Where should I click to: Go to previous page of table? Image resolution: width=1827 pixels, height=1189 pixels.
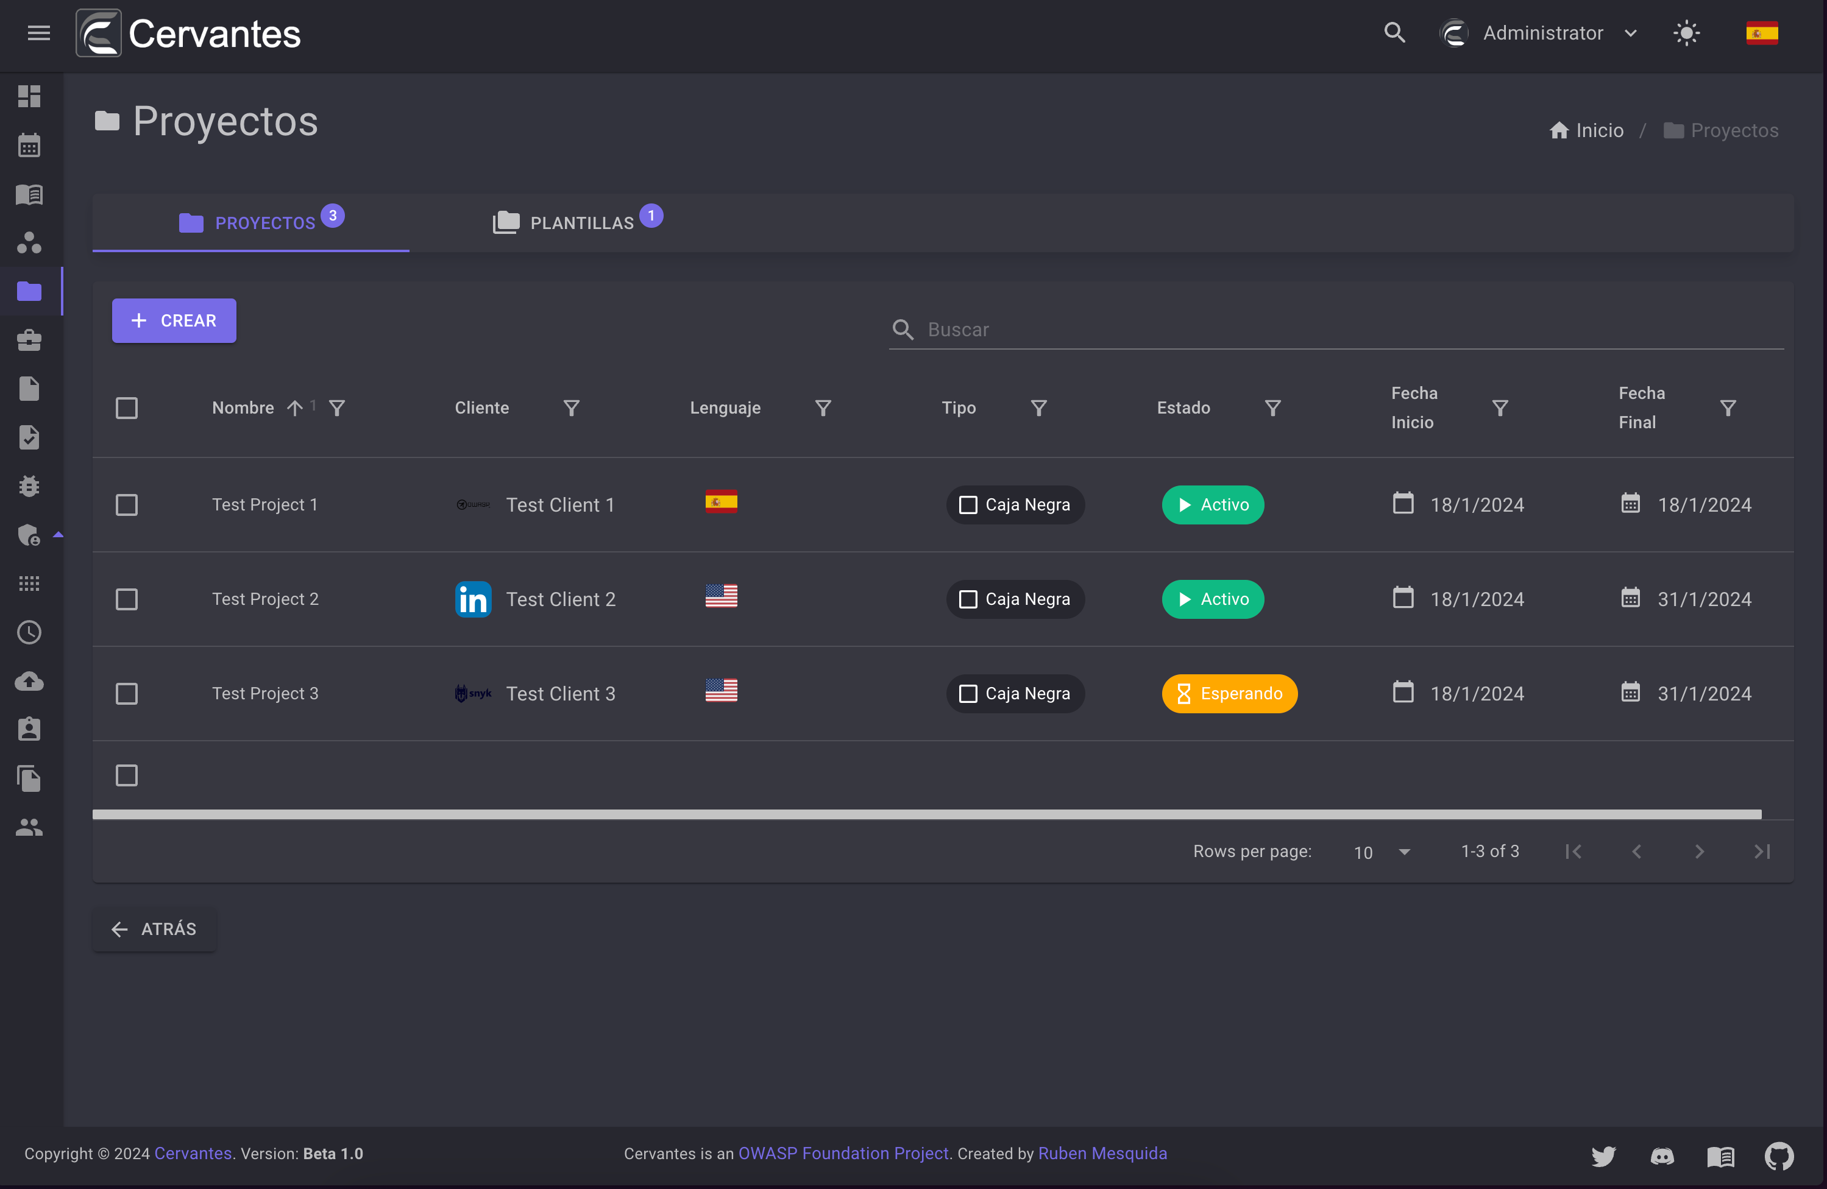[1636, 852]
